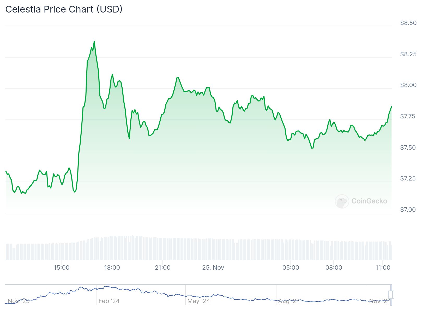Click the 11:00 time axis label
Viewport: 422px width, 313px height.
click(x=383, y=268)
